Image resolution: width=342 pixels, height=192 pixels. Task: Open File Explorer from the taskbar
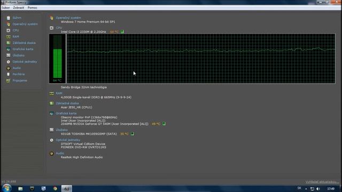[x=20, y=188]
